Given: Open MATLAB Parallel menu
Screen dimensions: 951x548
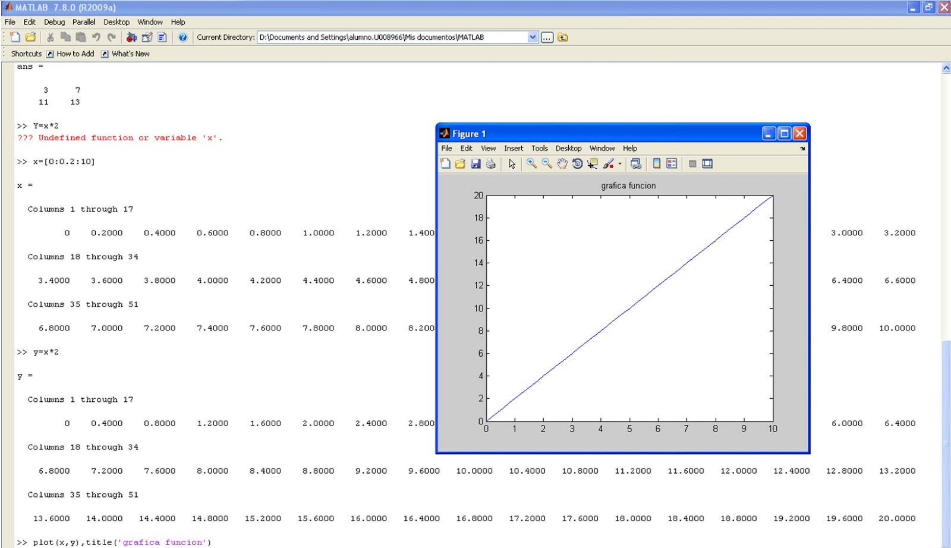Looking at the screenshot, I should tap(84, 22).
